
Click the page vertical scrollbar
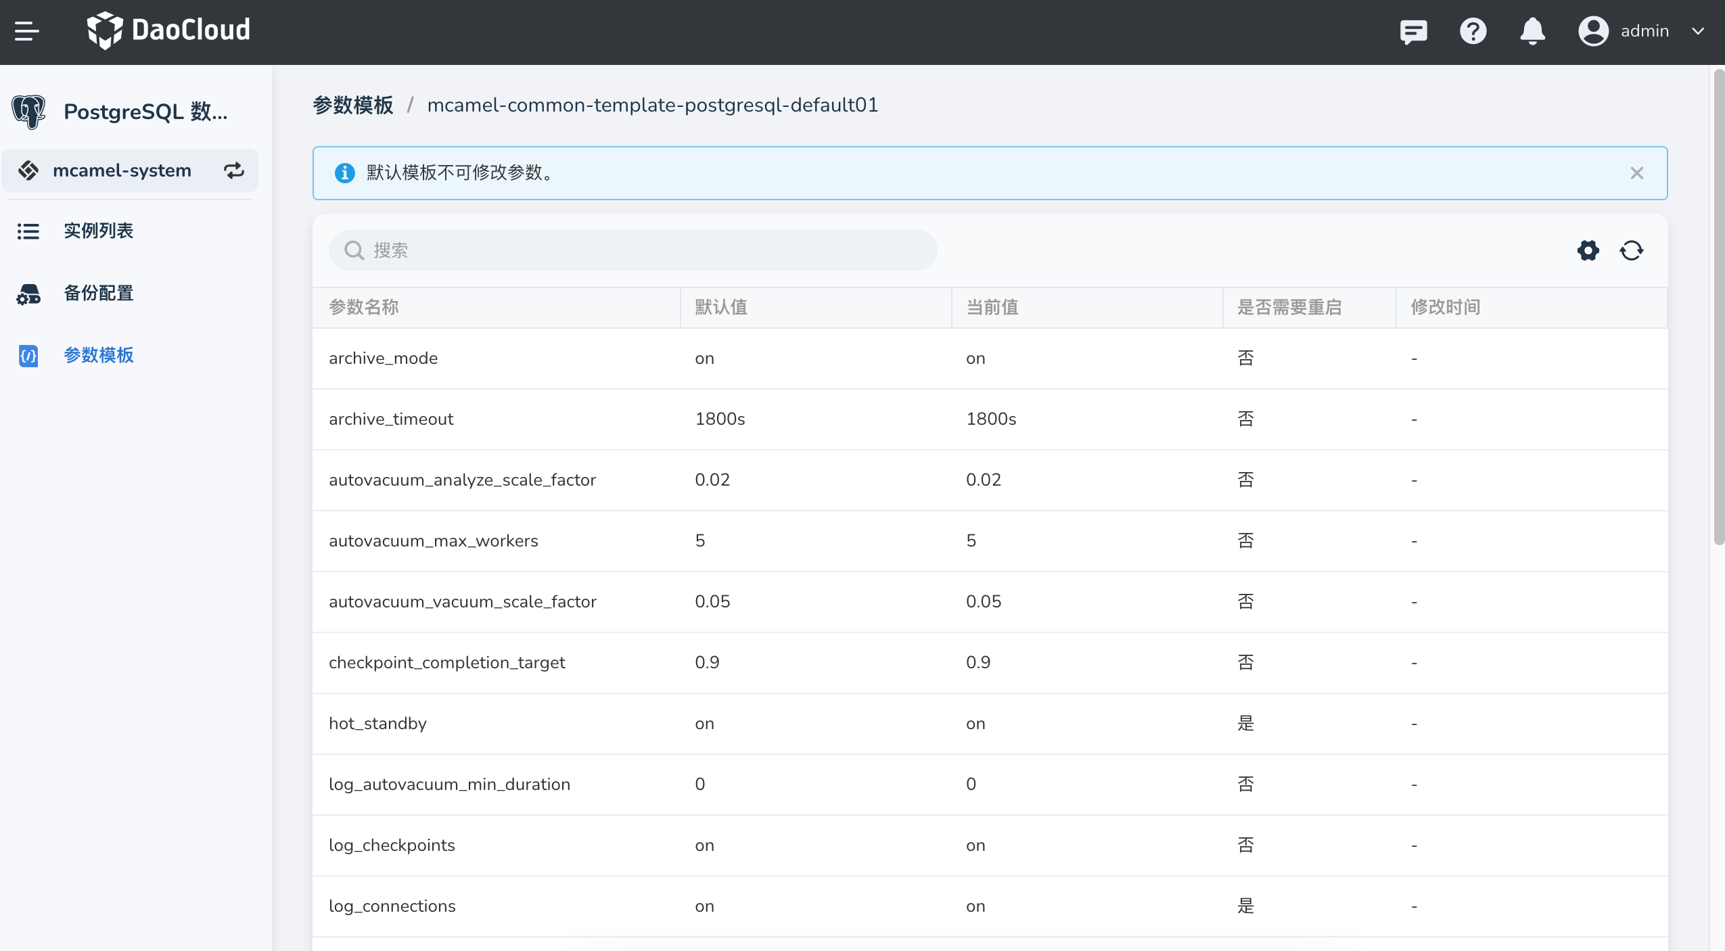pyautogui.click(x=1718, y=304)
